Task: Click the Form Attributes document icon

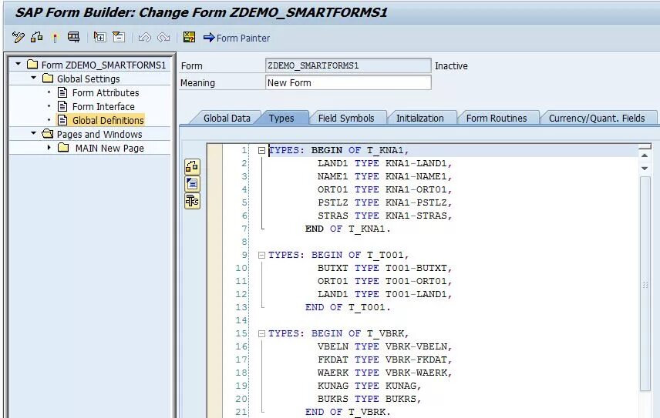Action: (x=62, y=92)
